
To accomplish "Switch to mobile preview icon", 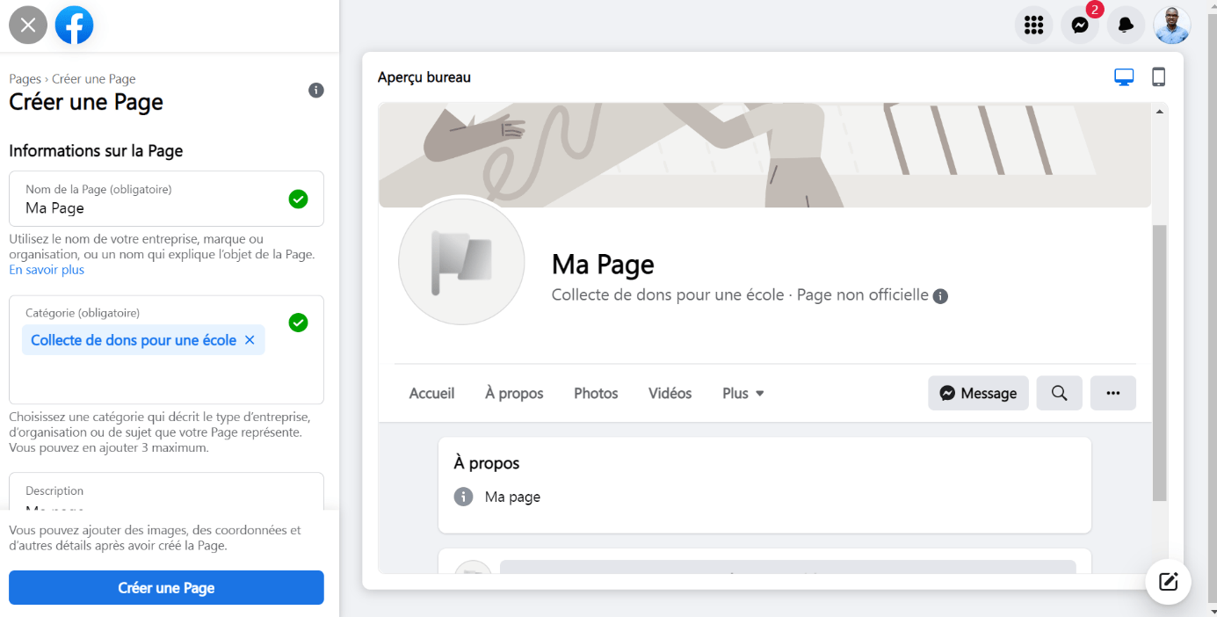I will point(1158,77).
